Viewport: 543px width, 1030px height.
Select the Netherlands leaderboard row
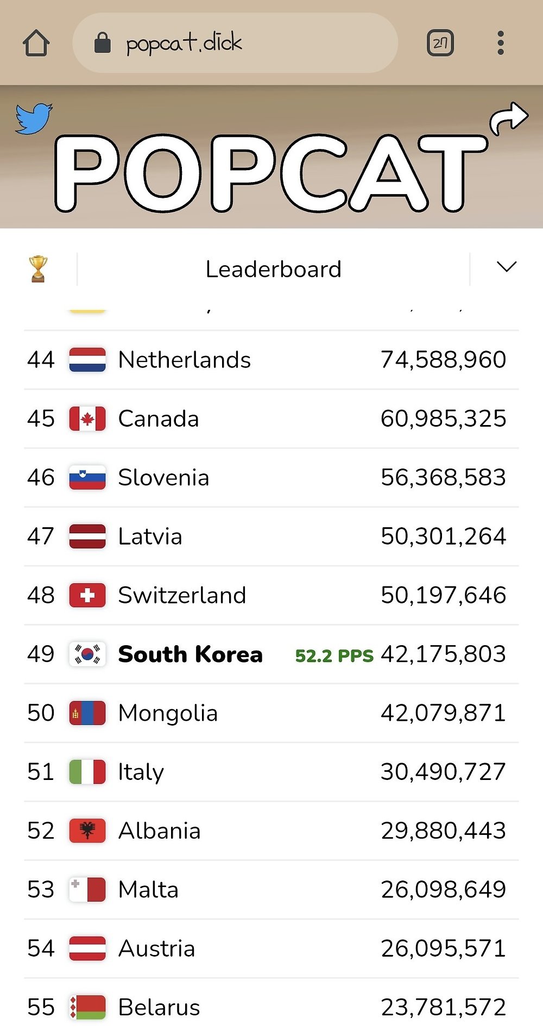tap(271, 360)
